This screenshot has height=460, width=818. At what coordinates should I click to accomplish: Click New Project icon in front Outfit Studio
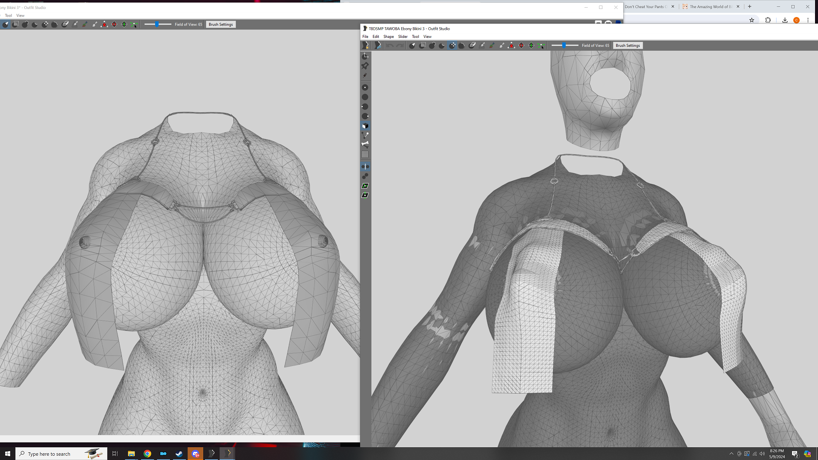[x=366, y=45]
